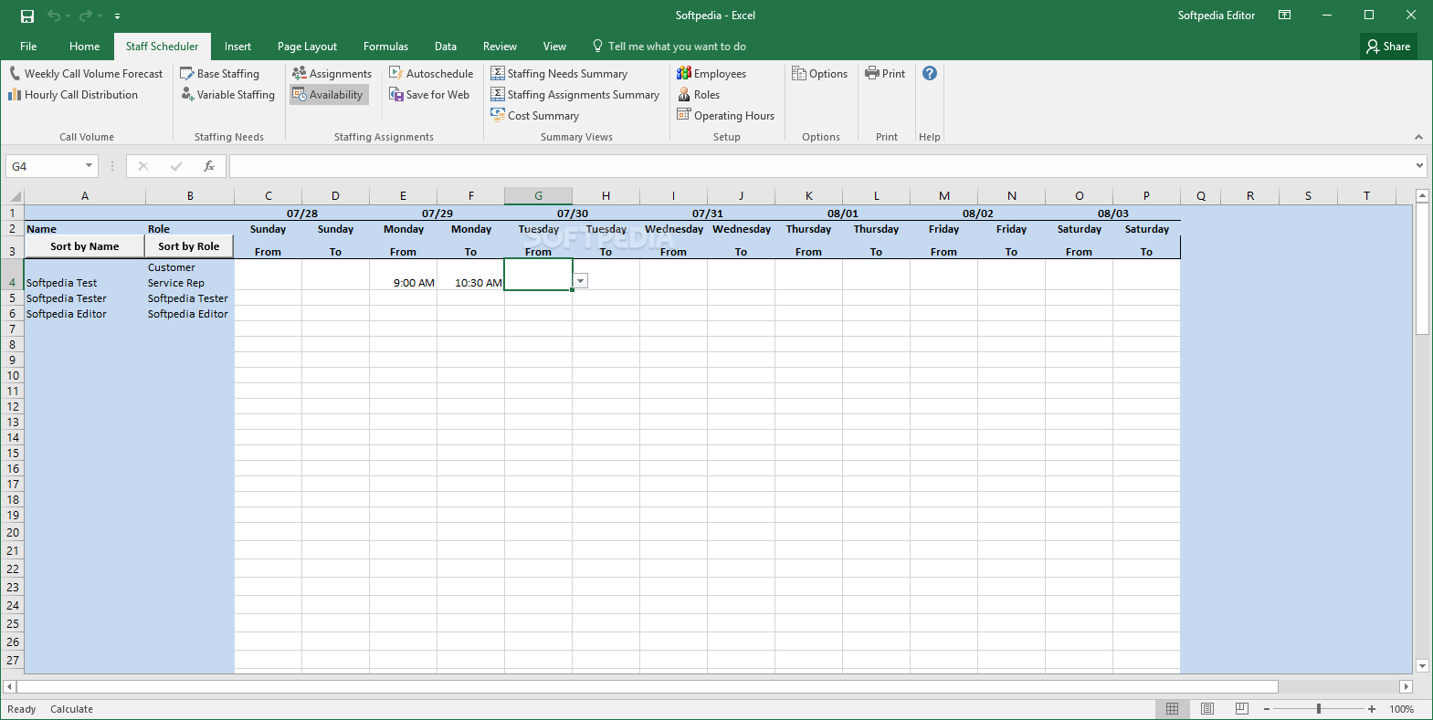The height and width of the screenshot is (720, 1433).
Task: Redo the last action
Action: (x=86, y=16)
